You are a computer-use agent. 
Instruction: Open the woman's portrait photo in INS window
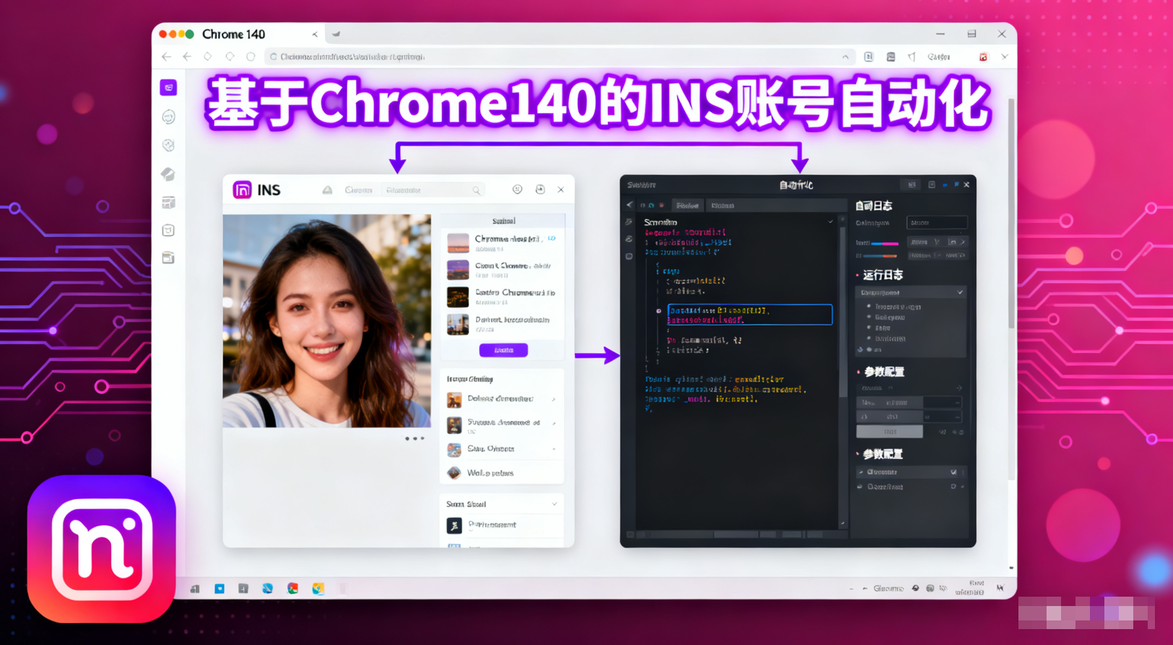[326, 320]
